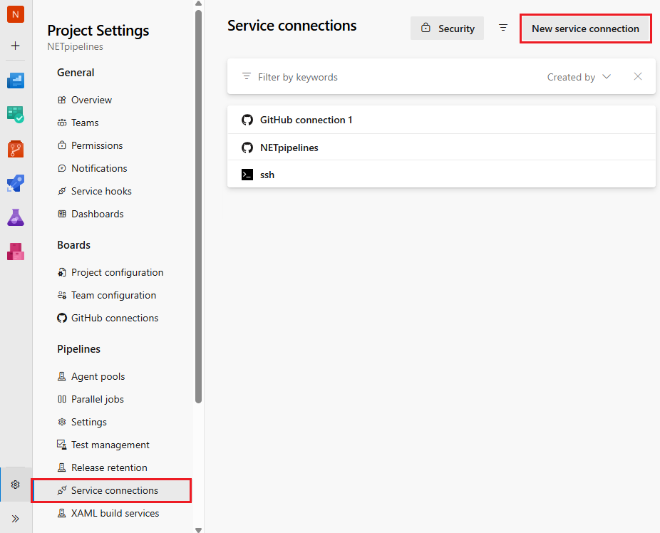This screenshot has height=533, width=660.
Task: Open Project Settings gear icon
Action: [x=16, y=484]
